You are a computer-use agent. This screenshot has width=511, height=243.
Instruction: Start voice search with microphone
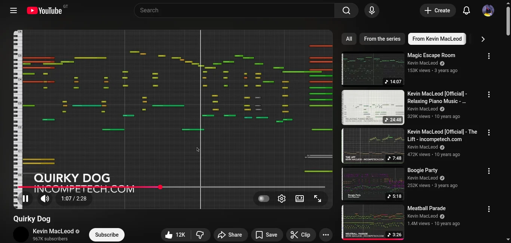(372, 10)
